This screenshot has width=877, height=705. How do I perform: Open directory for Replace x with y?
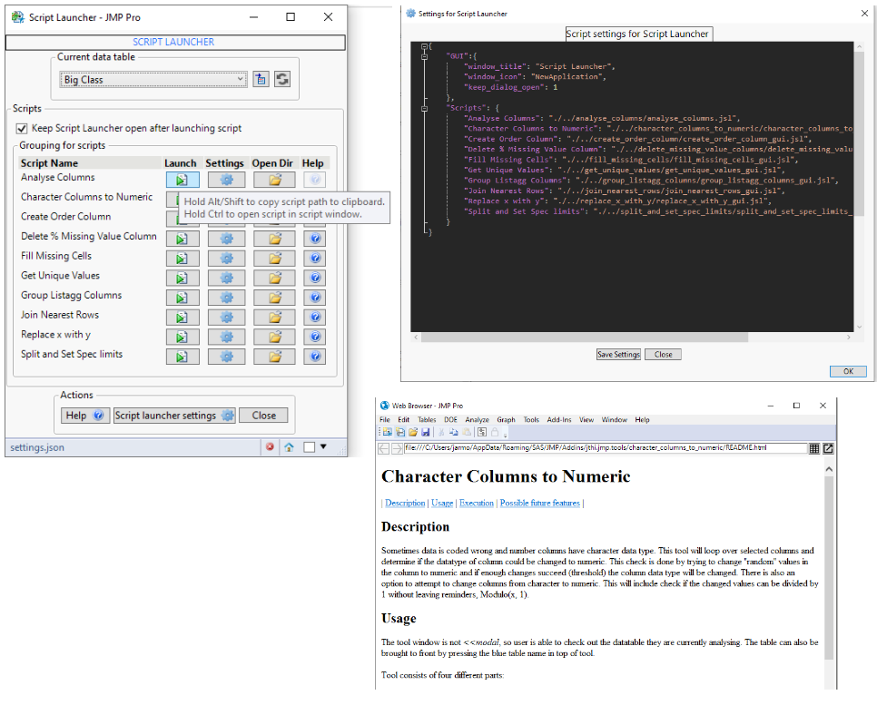pyautogui.click(x=275, y=337)
